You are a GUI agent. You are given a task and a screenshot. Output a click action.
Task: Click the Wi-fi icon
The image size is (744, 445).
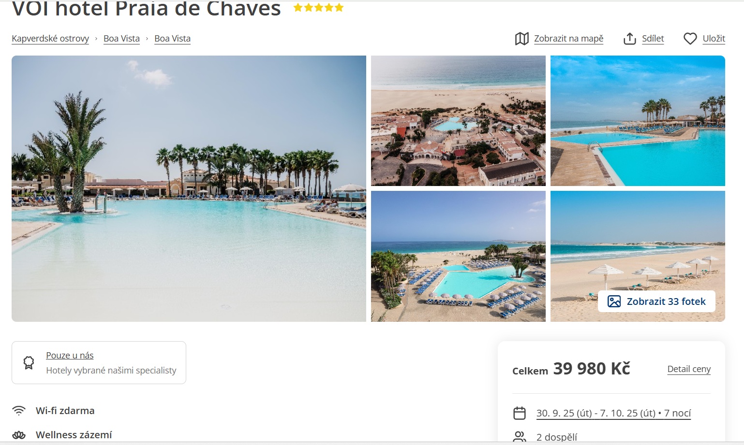coord(19,411)
